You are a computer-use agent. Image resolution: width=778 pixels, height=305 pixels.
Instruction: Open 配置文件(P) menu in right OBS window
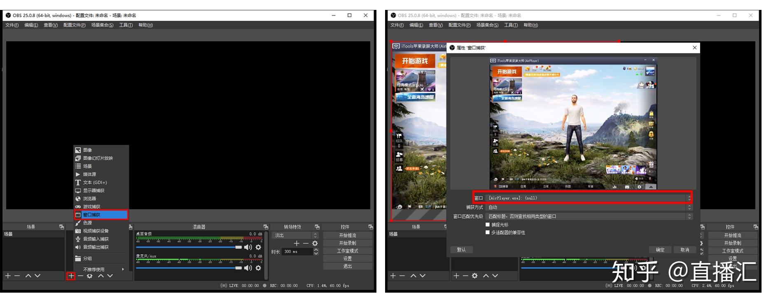point(459,25)
